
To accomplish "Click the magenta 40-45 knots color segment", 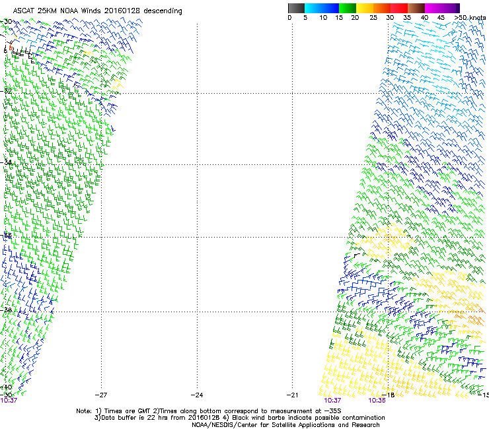I will [433, 8].
